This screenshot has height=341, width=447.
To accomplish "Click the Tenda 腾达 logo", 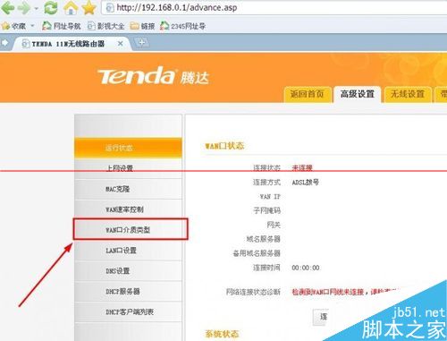I will pos(153,76).
